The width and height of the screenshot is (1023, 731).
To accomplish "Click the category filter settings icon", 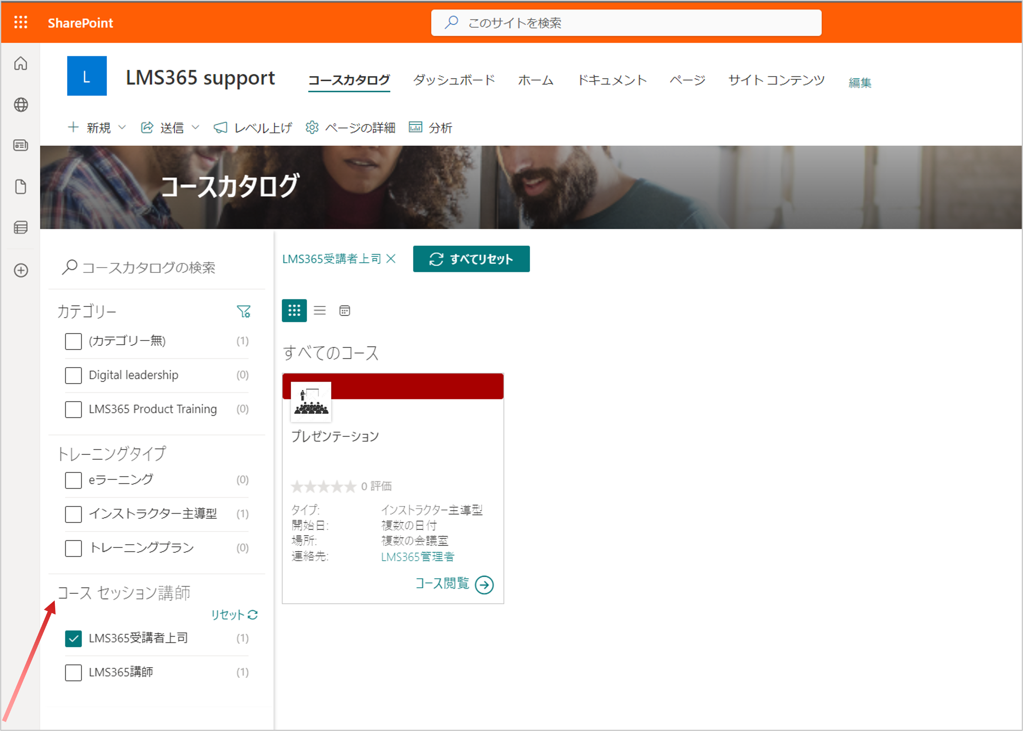I will (x=243, y=311).
